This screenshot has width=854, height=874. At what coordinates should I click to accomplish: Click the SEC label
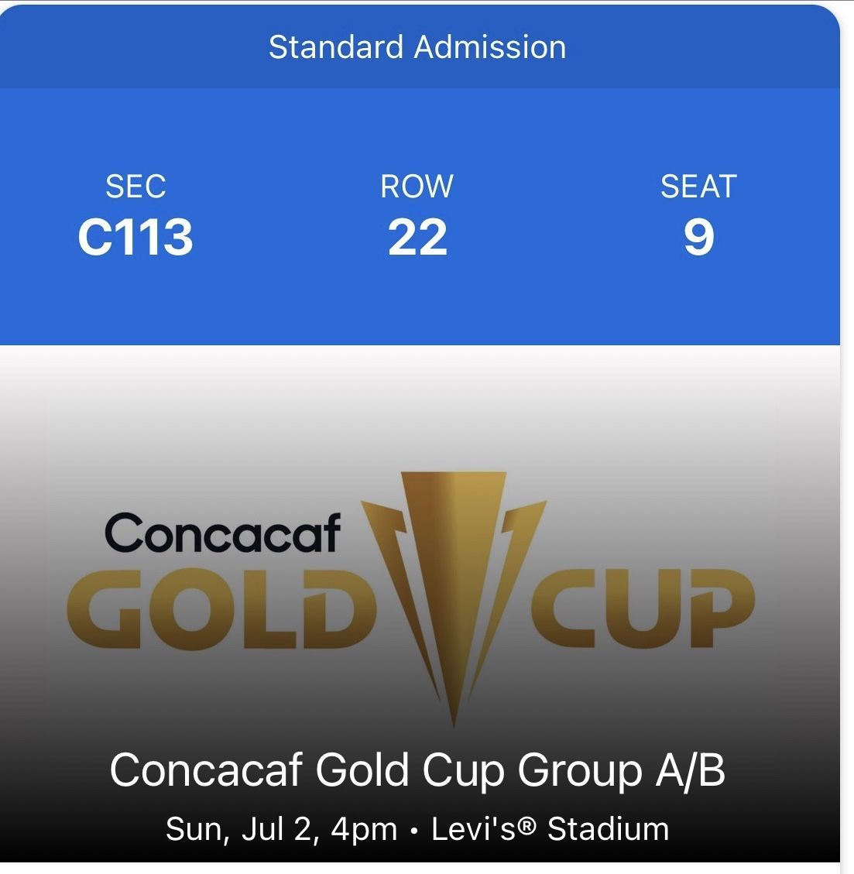pyautogui.click(x=135, y=186)
